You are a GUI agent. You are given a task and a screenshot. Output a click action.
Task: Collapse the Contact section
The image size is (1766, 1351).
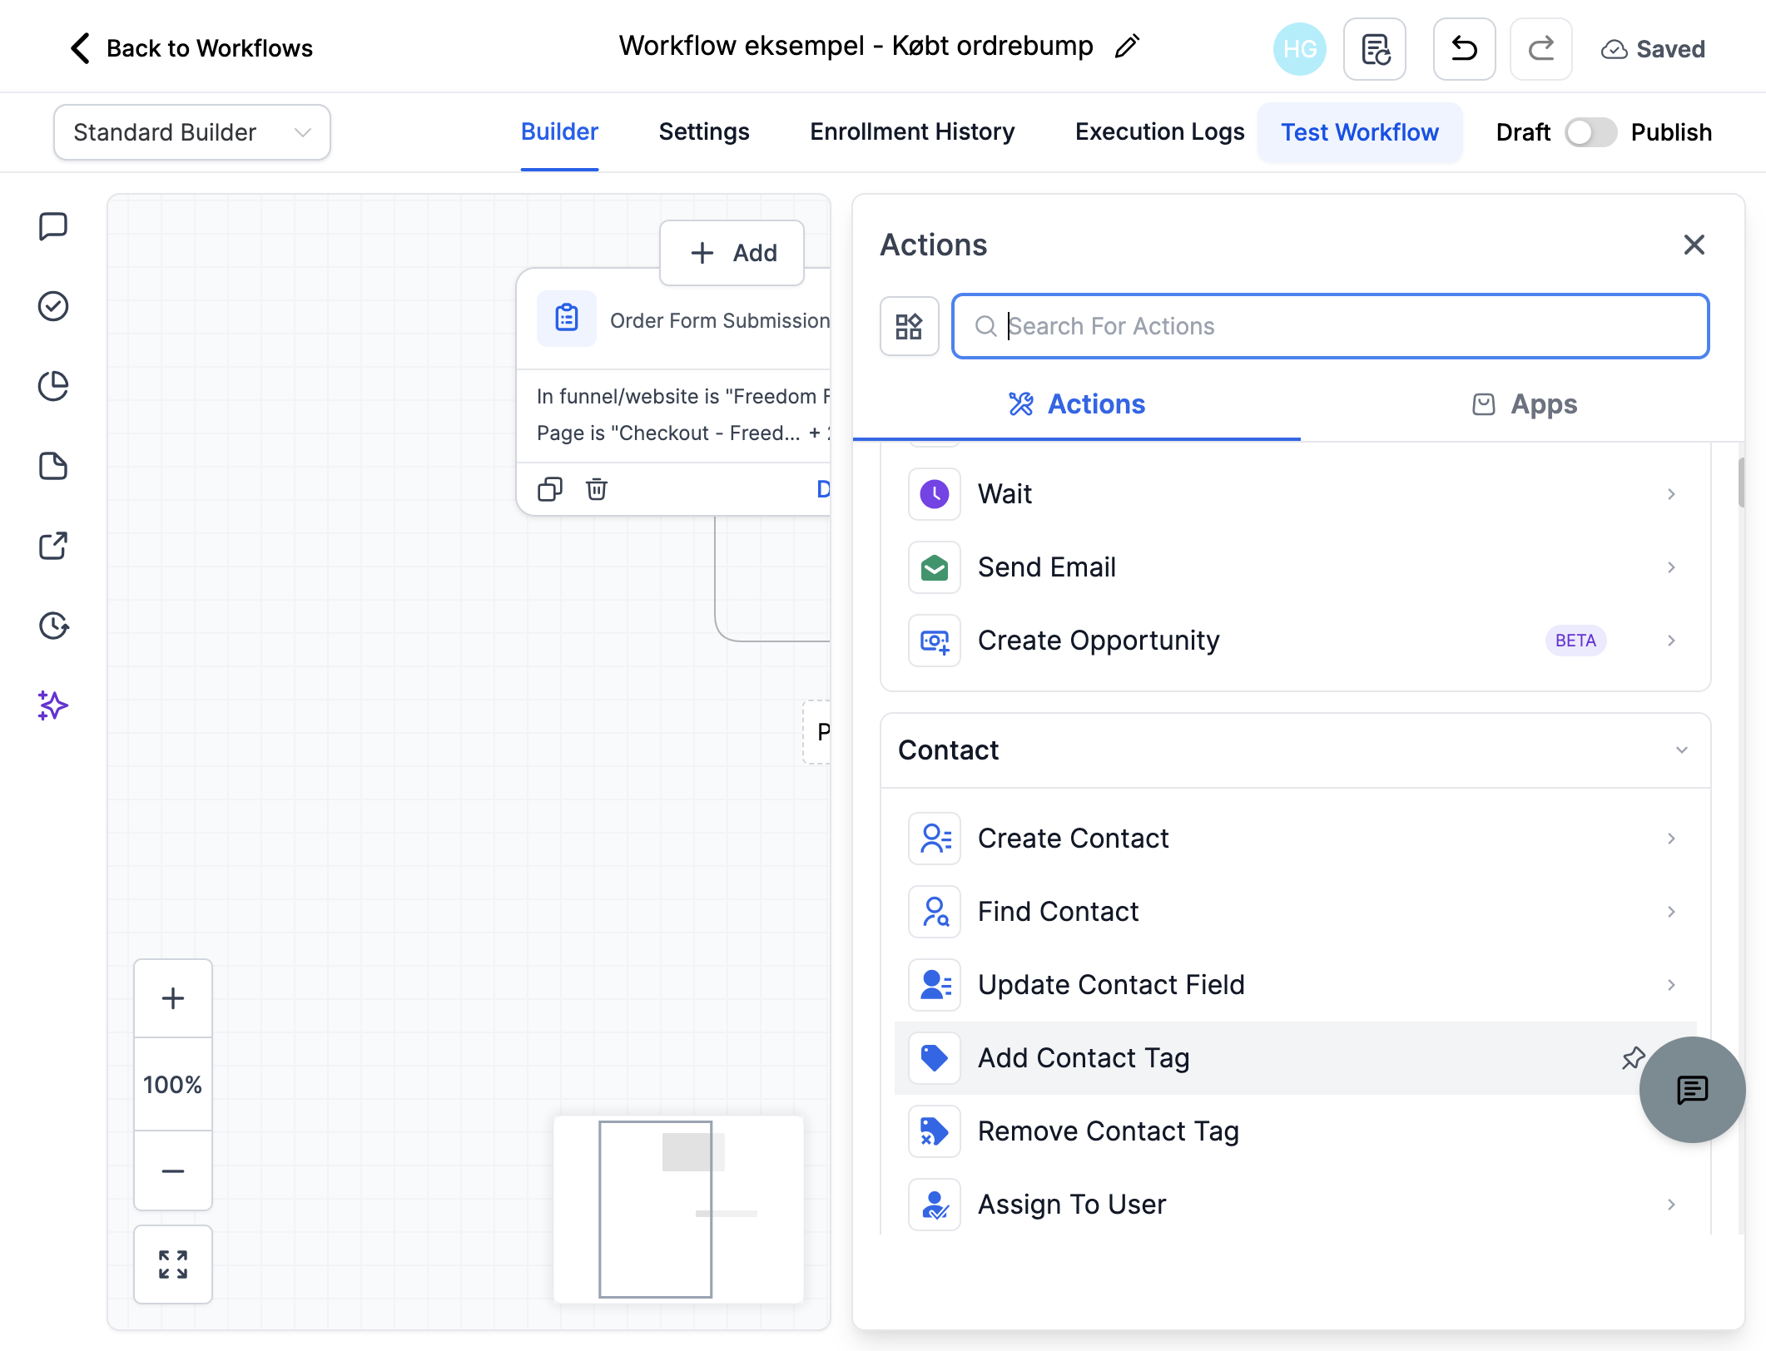point(1681,750)
